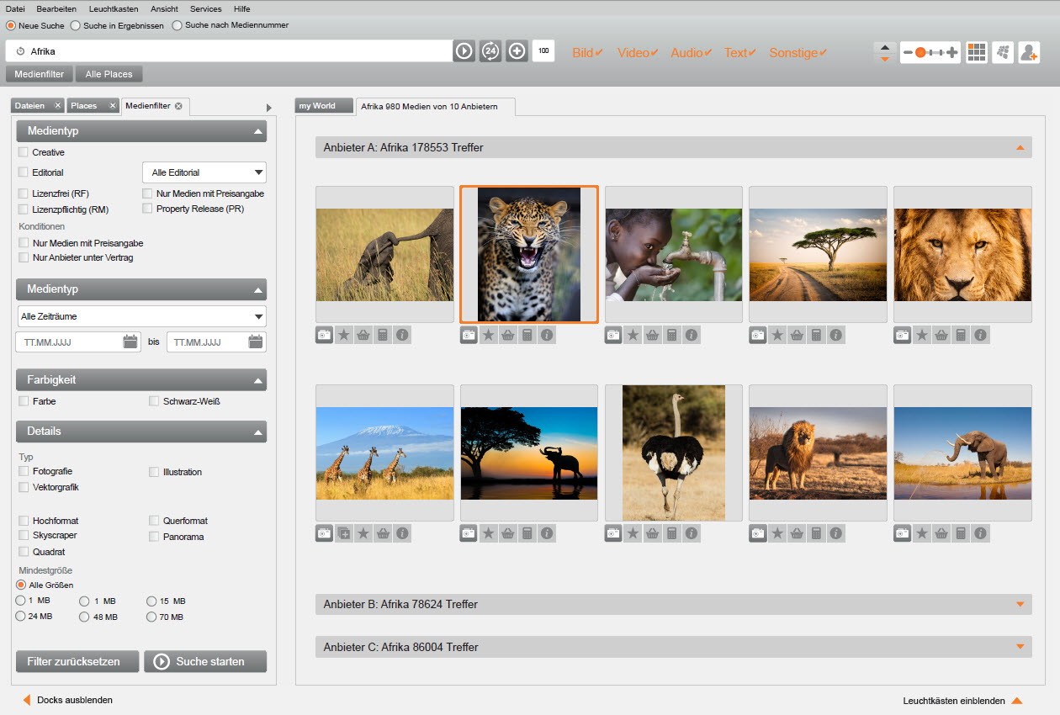The width and height of the screenshot is (1060, 715).
Task: Click the plus icon beside search bar
Action: coord(517,51)
